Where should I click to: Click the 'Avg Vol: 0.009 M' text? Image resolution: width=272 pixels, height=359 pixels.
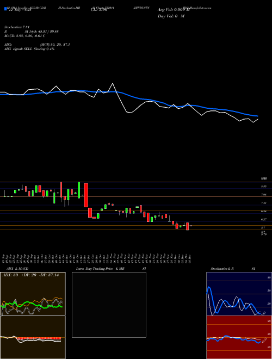[174, 10]
